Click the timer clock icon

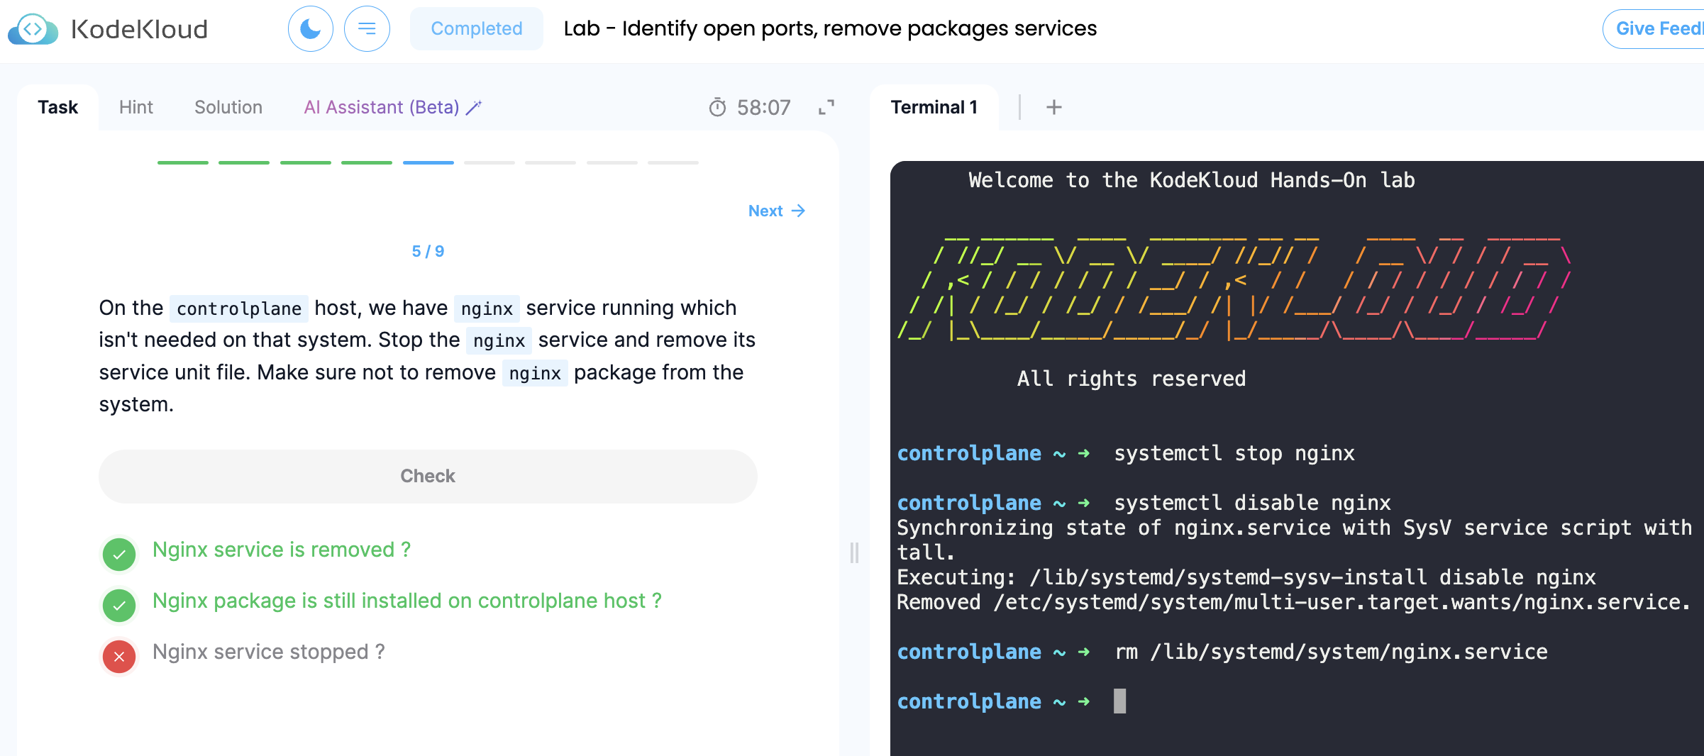pyautogui.click(x=717, y=107)
